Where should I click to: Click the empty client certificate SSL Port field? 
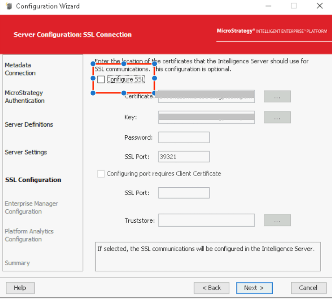coord(184,193)
